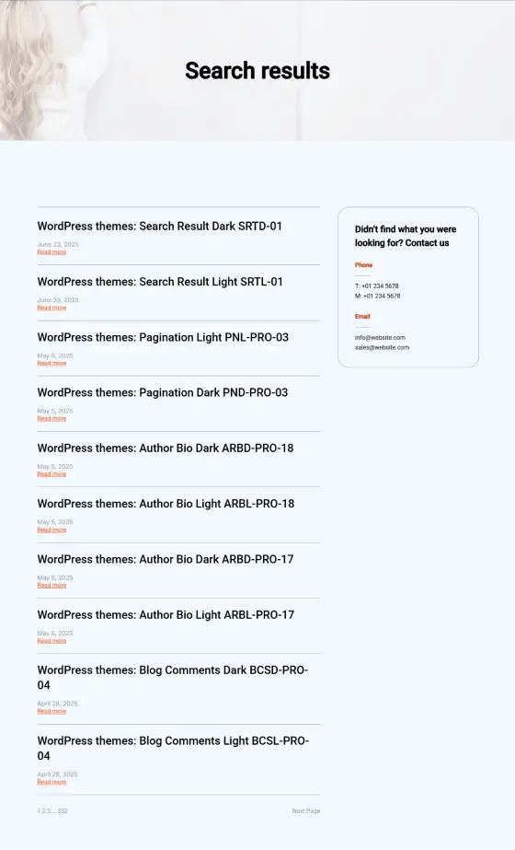Click Read more under Blog Comments Dark BCSD-PRO-04
515x850 pixels.
click(52, 711)
